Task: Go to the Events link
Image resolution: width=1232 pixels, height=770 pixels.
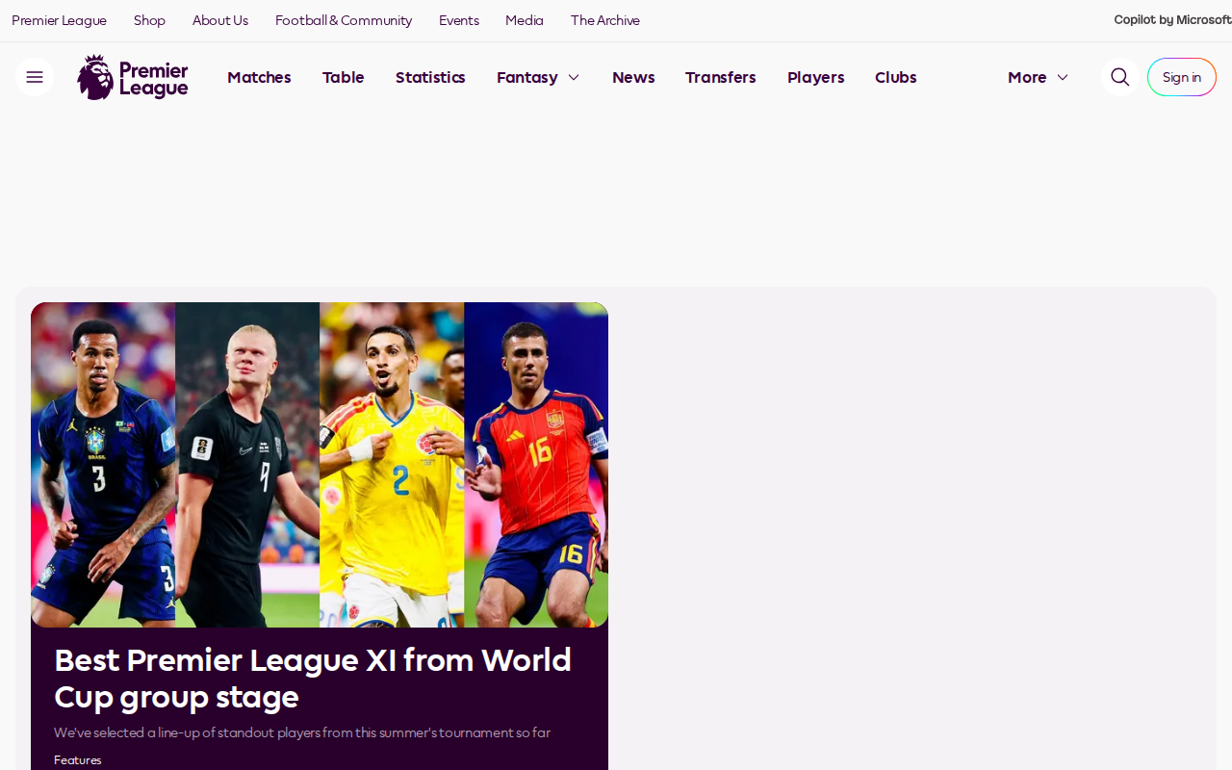Action: [x=459, y=20]
